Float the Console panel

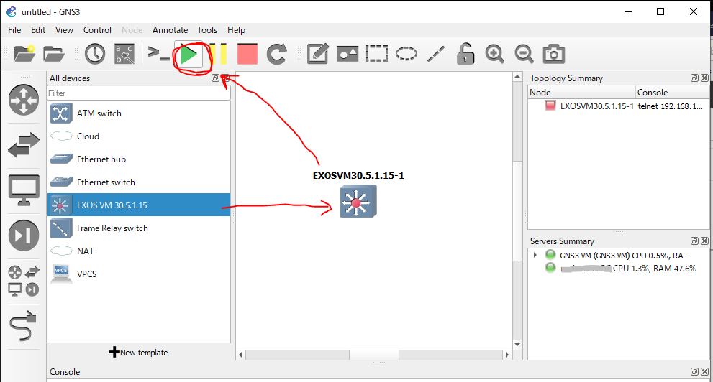click(x=694, y=371)
